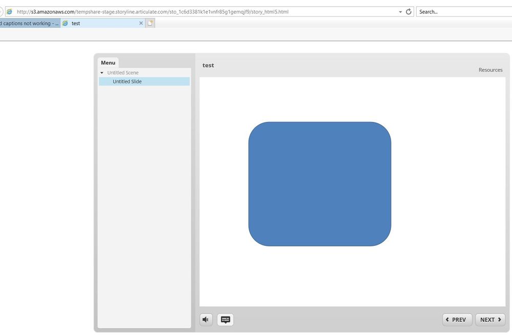Click the page icon on the 'test' tab

pyautogui.click(x=65, y=23)
